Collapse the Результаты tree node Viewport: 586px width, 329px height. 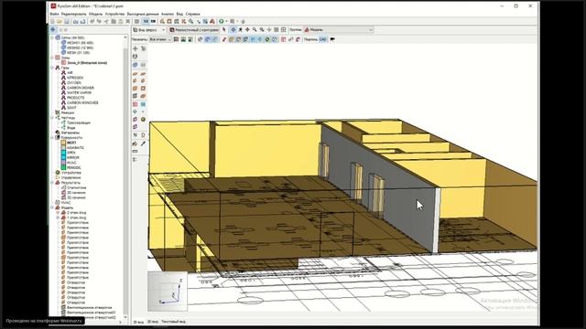[52, 183]
